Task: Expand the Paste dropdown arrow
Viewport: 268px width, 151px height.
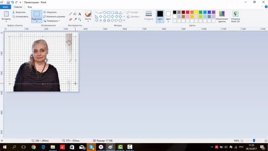Action: point(6,21)
